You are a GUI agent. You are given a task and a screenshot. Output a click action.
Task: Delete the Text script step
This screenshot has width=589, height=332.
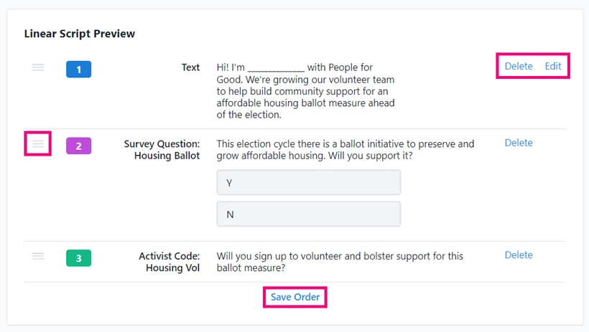(519, 66)
